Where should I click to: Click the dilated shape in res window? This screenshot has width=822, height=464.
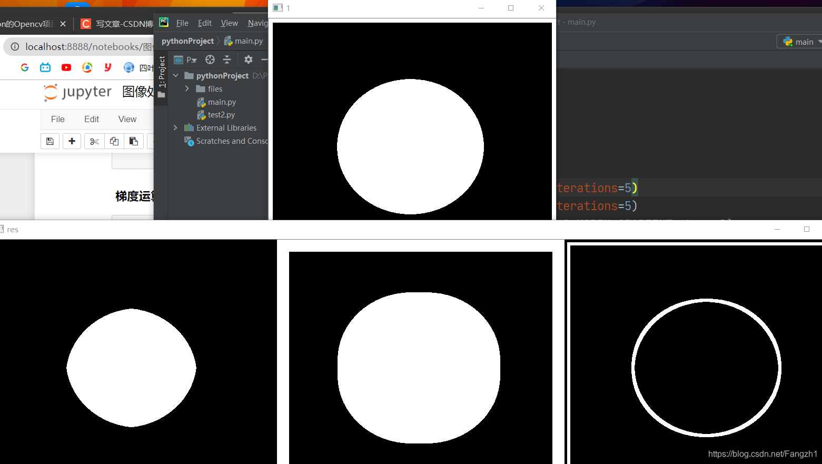419,368
